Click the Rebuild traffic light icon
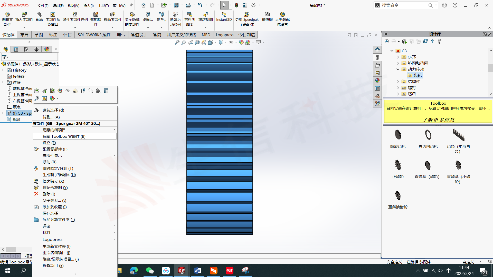Screen dimensions: 493x277 236,5
